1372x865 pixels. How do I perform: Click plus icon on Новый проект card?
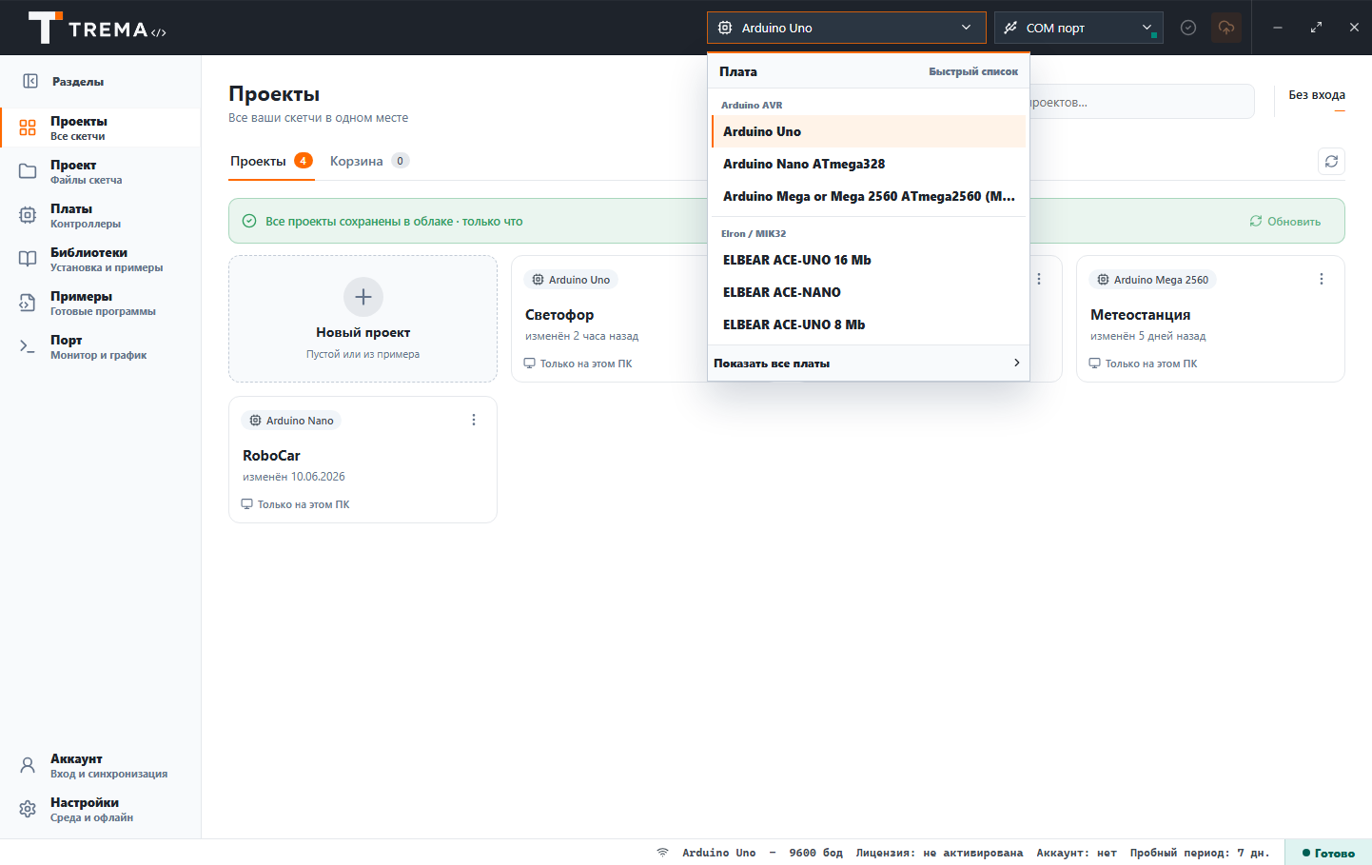coord(363,297)
